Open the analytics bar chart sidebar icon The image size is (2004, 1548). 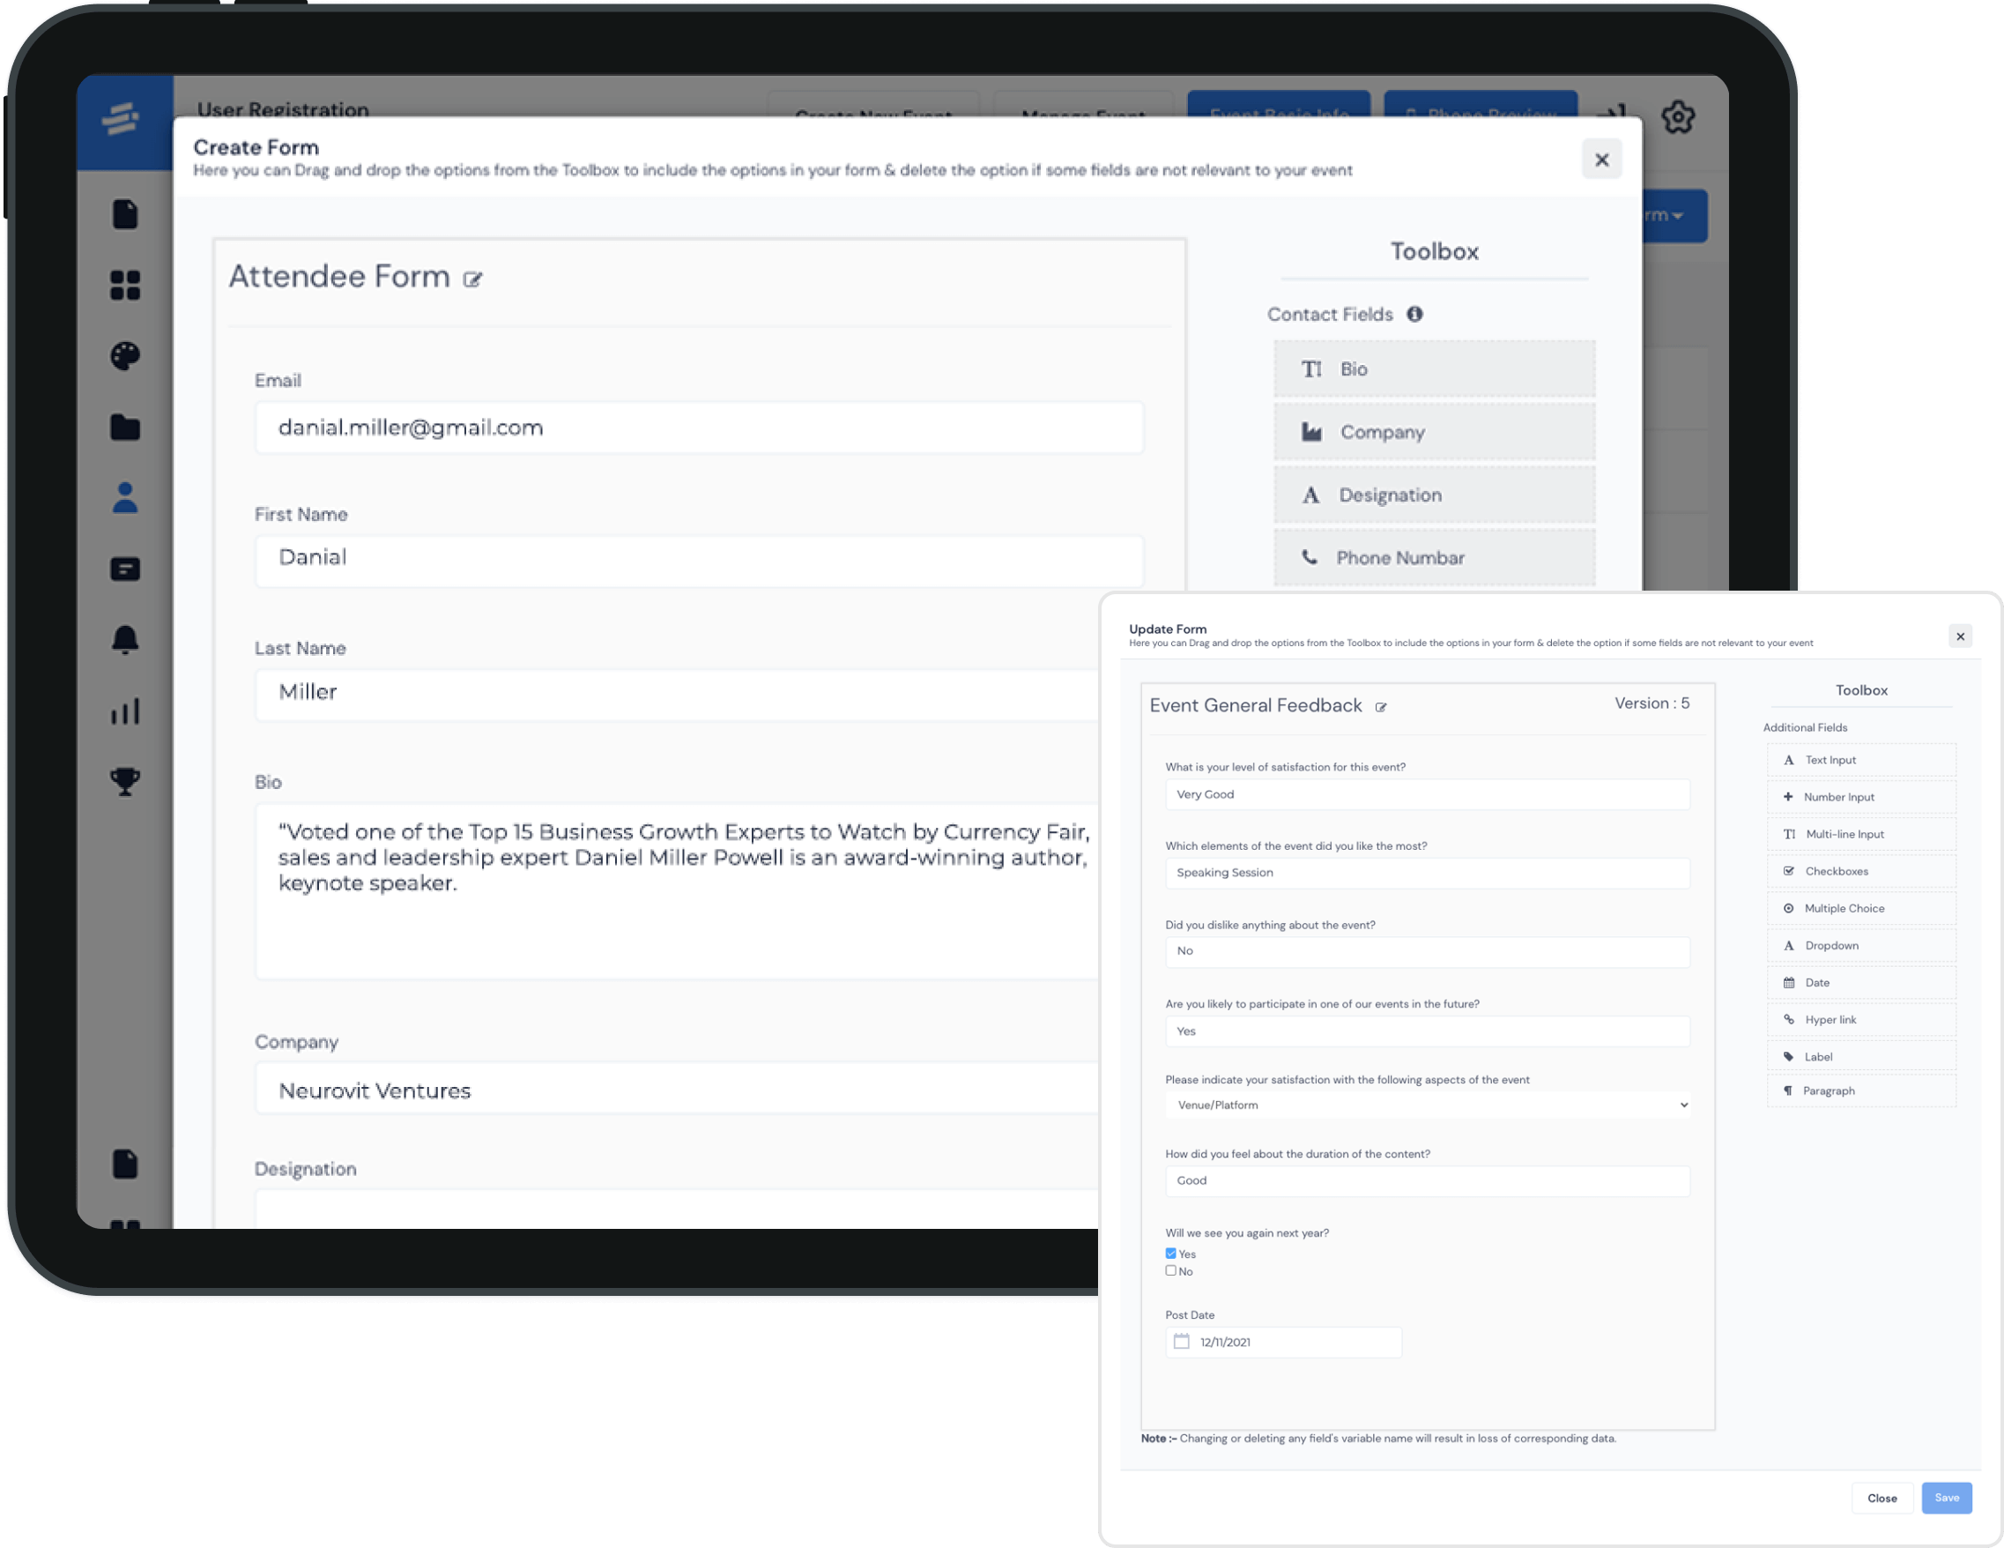point(125,710)
